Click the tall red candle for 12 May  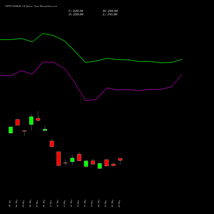(59, 158)
